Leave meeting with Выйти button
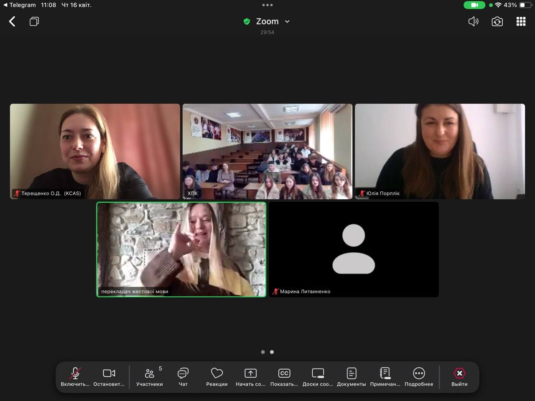Image resolution: width=535 pixels, height=401 pixels. tap(459, 376)
